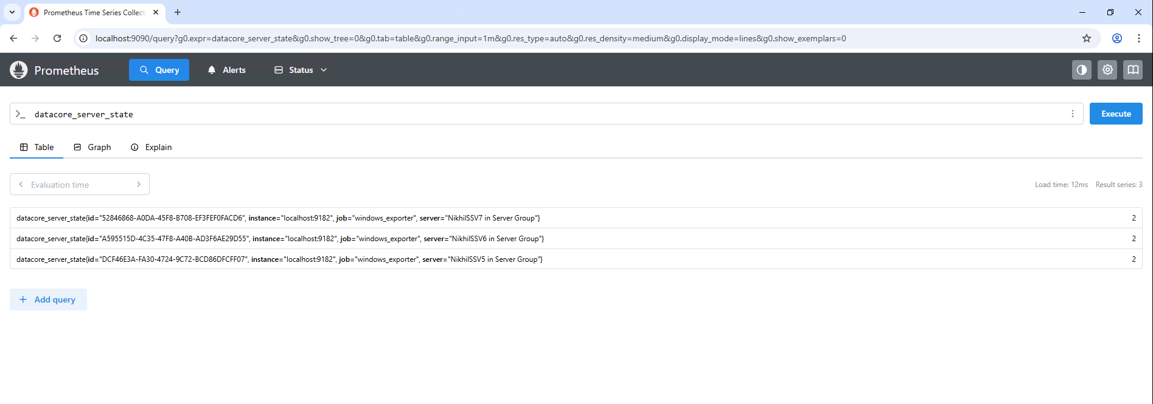The height and width of the screenshot is (404, 1153).
Task: Open the Alerts page
Action: coord(226,70)
